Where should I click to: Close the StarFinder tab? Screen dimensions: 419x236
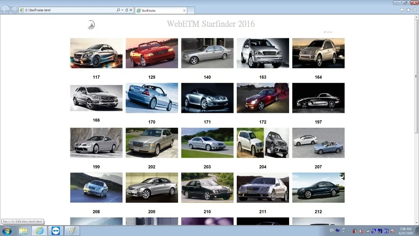184,10
